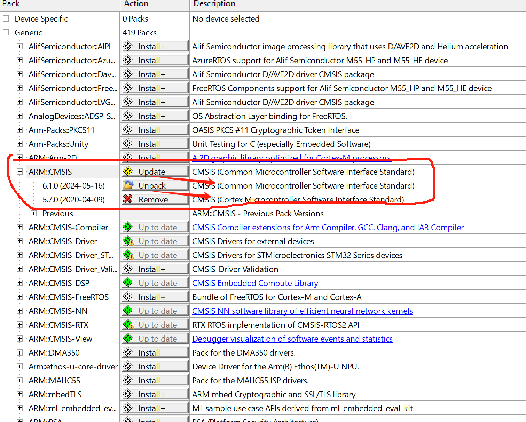Collapse the ARM::CMSIS node
The image size is (526, 422).
coord(20,172)
